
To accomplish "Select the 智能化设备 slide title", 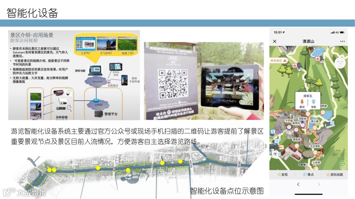I will click(32, 13).
